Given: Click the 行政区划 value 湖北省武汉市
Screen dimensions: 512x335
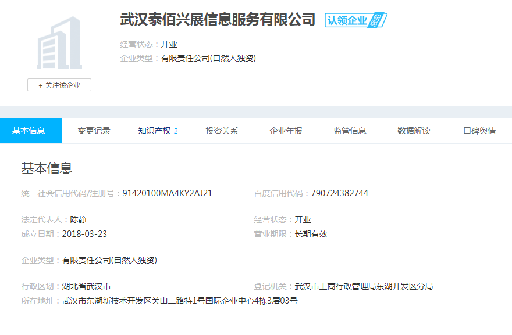Looking at the screenshot, I should [86, 286].
